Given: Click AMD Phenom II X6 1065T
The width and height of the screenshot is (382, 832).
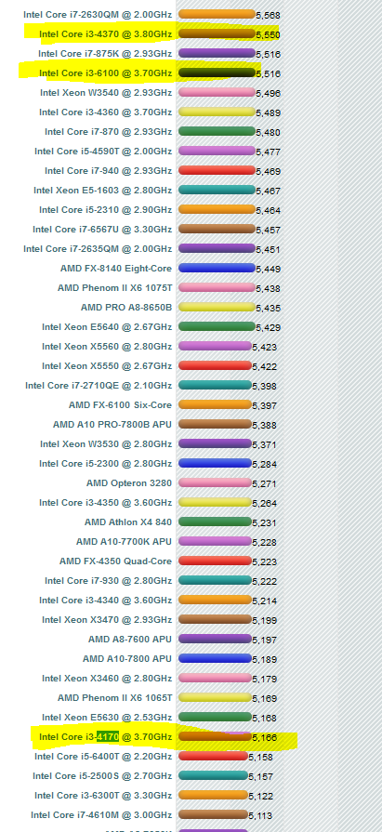Looking at the screenshot, I should 115,697.
